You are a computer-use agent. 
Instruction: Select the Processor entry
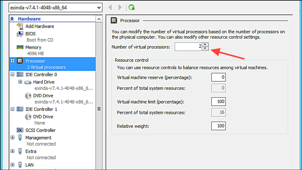[35, 61]
